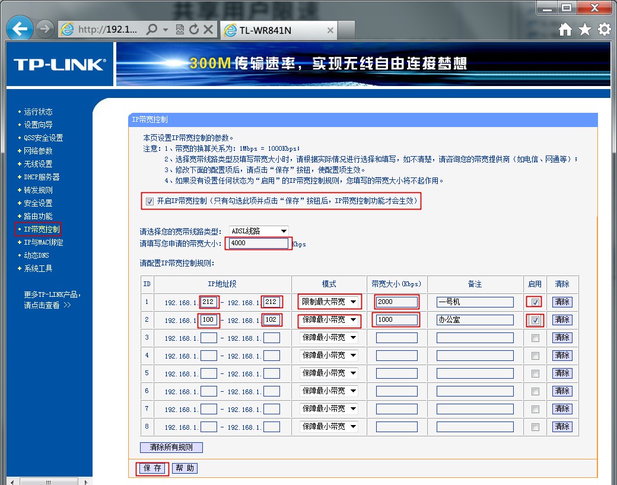Open rule 3 mode dropdown
The image size is (617, 485).
pos(329,337)
